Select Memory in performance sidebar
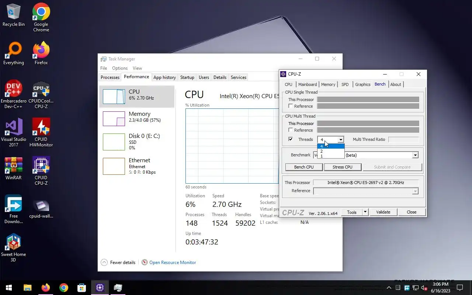472x295 pixels. (137, 118)
